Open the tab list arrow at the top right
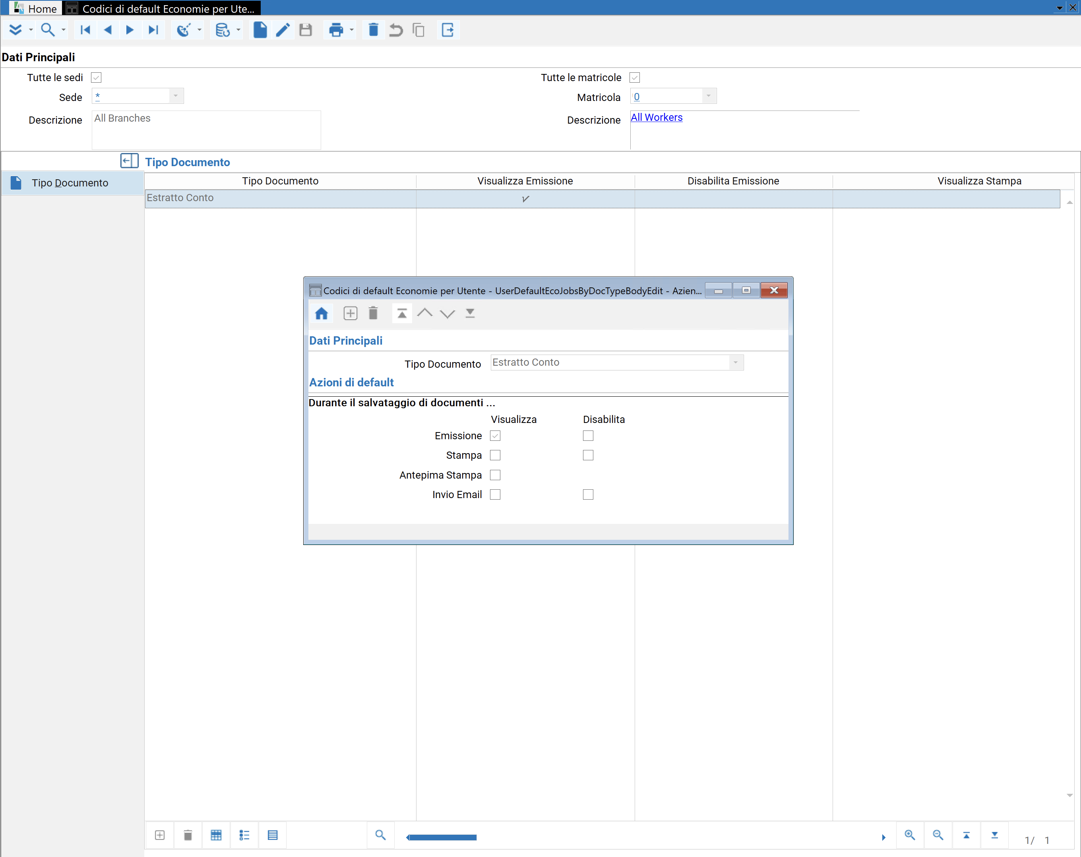Screen dimensions: 1081x857 pyautogui.click(x=1060, y=8)
